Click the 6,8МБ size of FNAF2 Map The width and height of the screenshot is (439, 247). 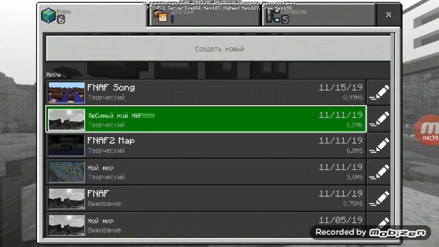(x=355, y=151)
